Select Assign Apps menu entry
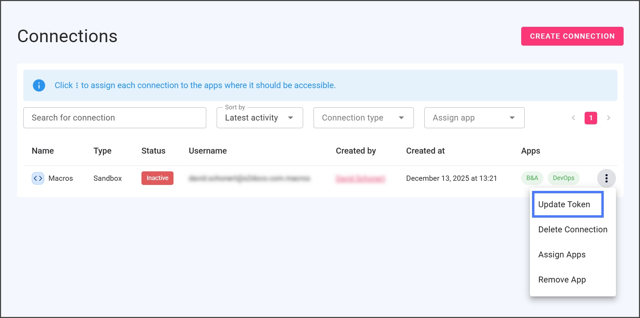The image size is (640, 318). (562, 255)
